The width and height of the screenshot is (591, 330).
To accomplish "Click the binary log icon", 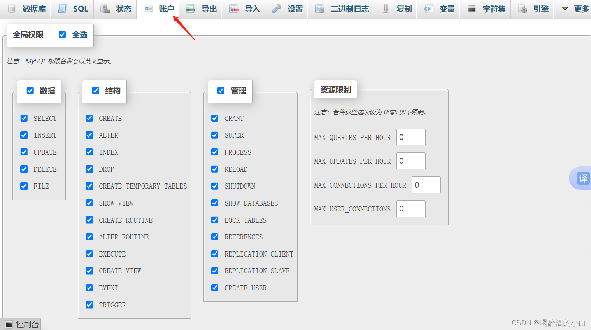I will click(319, 9).
